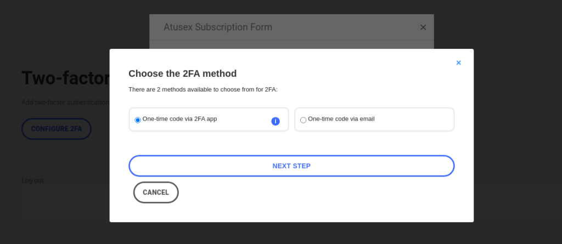
Task: Click the 'Atusex Subscription Form' title
Action: pyautogui.click(x=217, y=27)
